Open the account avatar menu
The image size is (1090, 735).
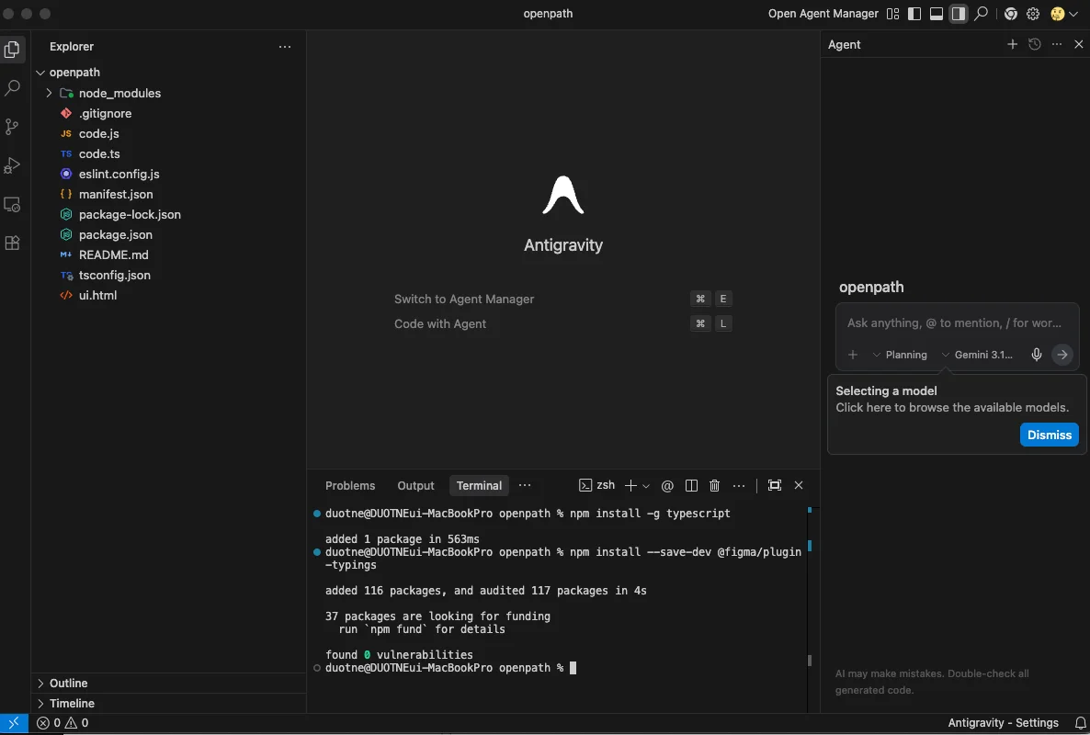1063,14
